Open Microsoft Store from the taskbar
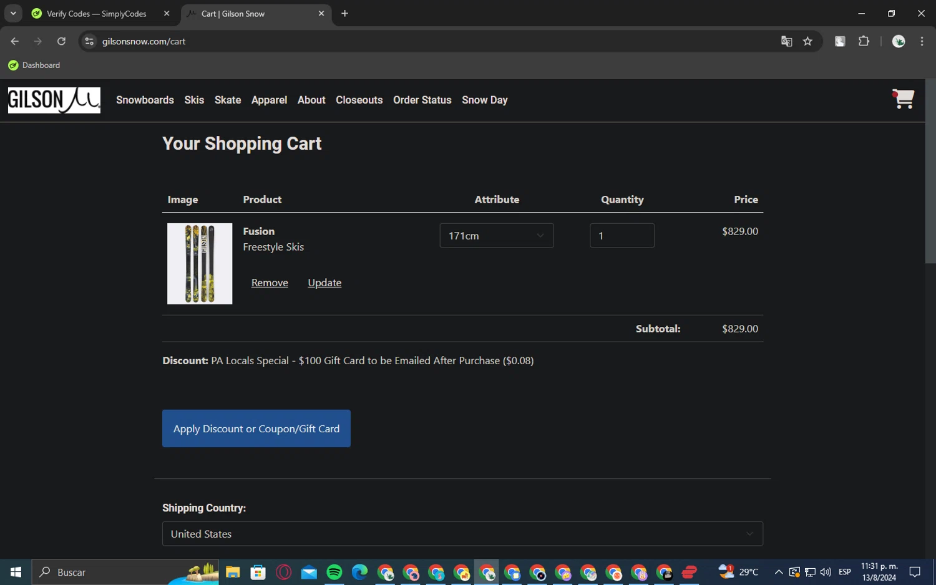 click(x=258, y=572)
